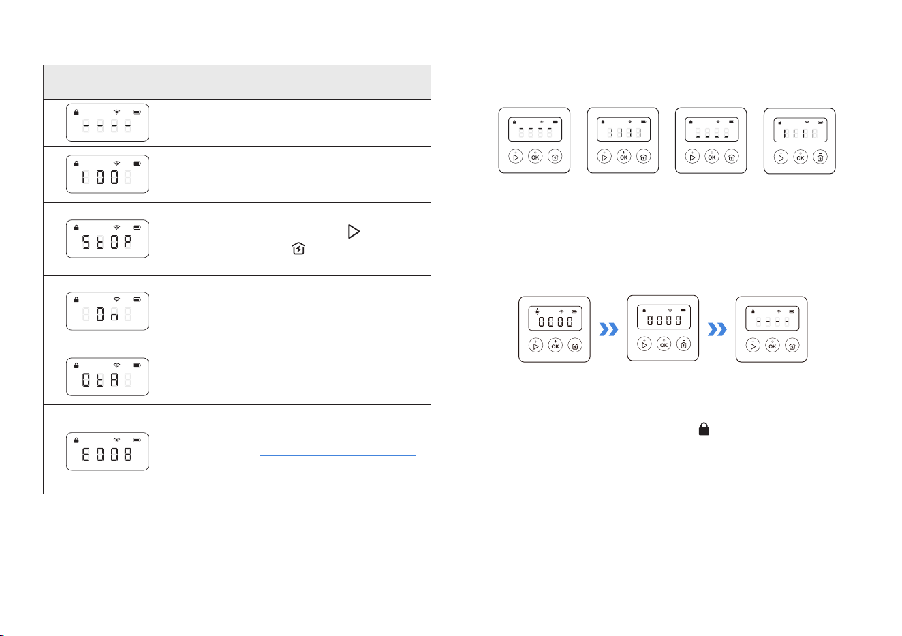The image size is (902, 636).
Task: Select the 100 display illustration
Action: pyautogui.click(x=108, y=174)
